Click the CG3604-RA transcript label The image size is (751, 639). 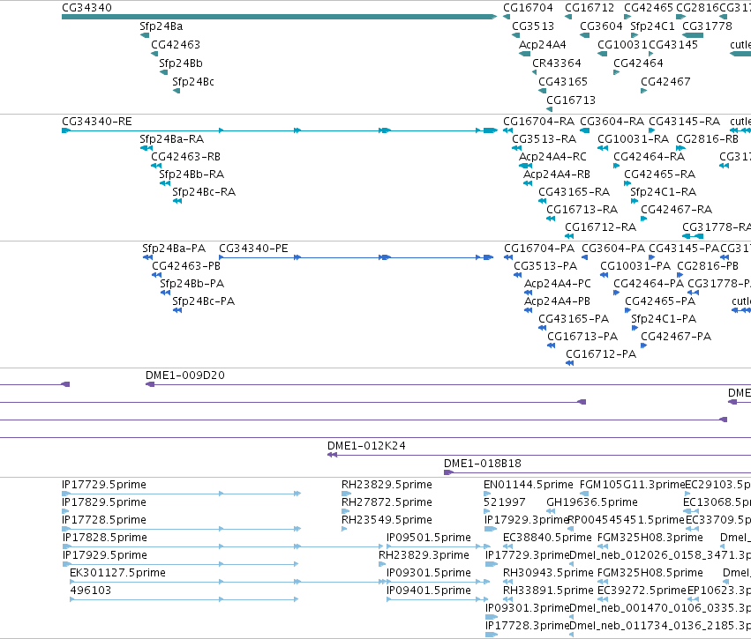pos(612,122)
